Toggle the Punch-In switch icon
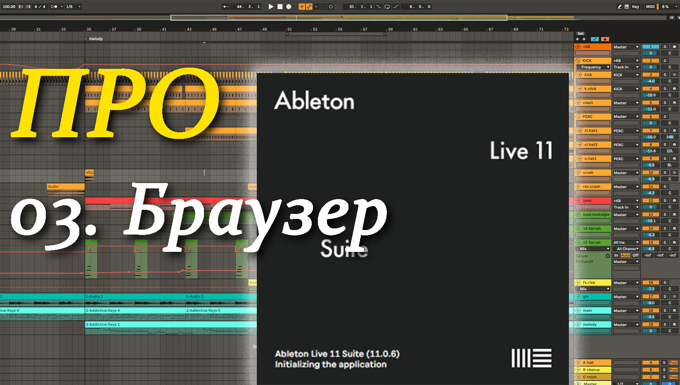 (x=378, y=7)
